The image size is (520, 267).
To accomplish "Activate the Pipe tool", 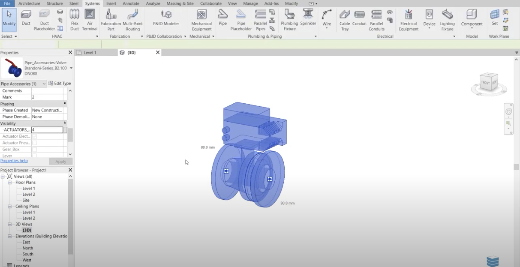I will [x=222, y=18].
